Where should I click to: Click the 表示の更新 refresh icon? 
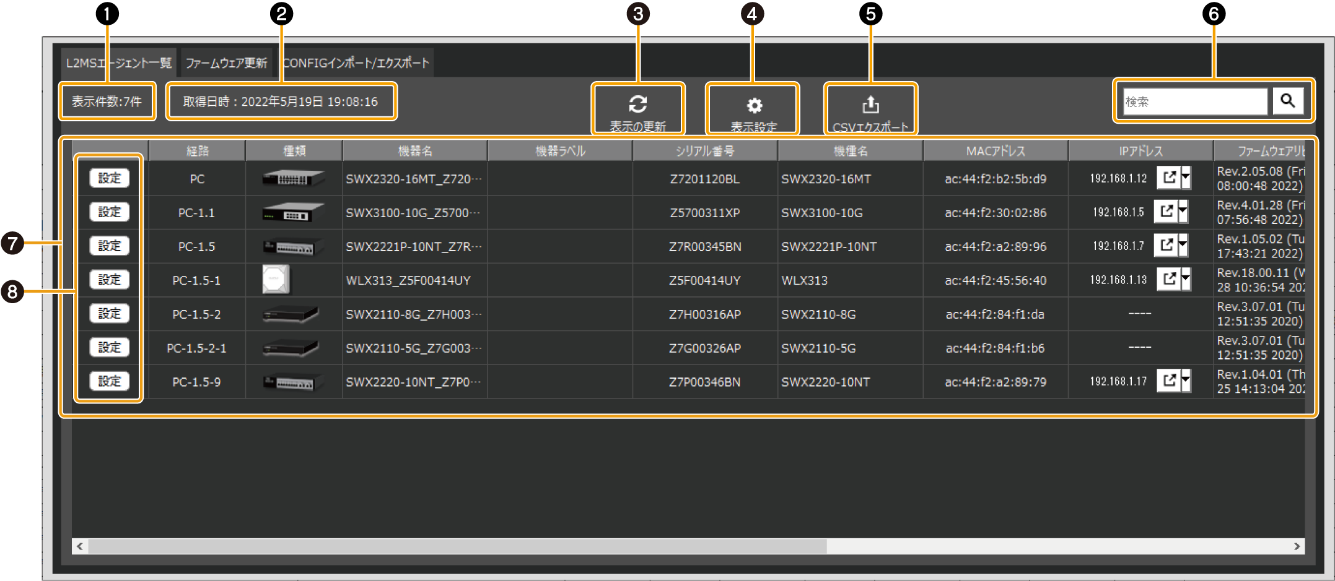click(x=637, y=104)
